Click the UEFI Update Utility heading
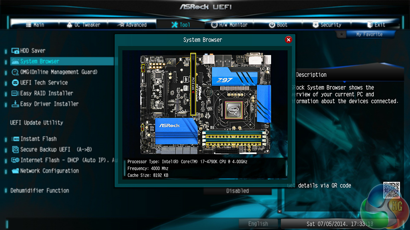This screenshot has height=230, width=410. click(36, 123)
